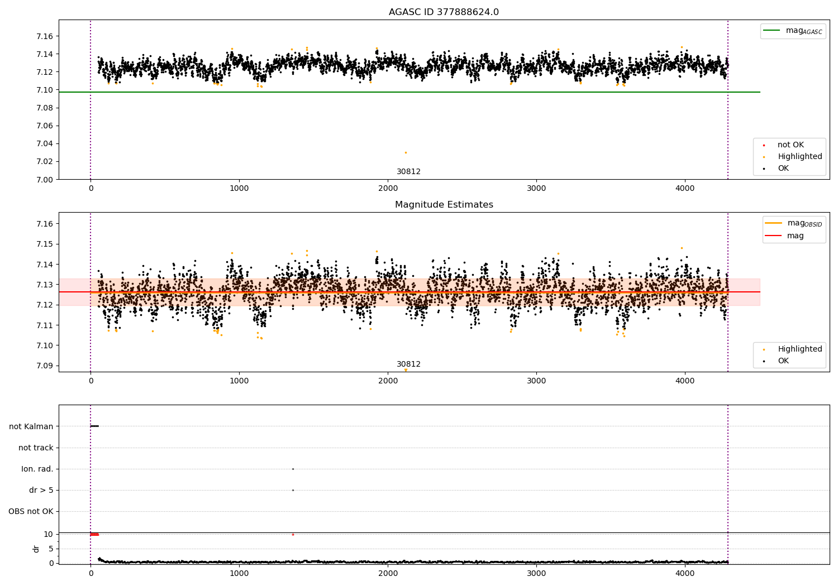Select the mag OBSID legend entry
The image size is (838, 586).
[794, 223]
